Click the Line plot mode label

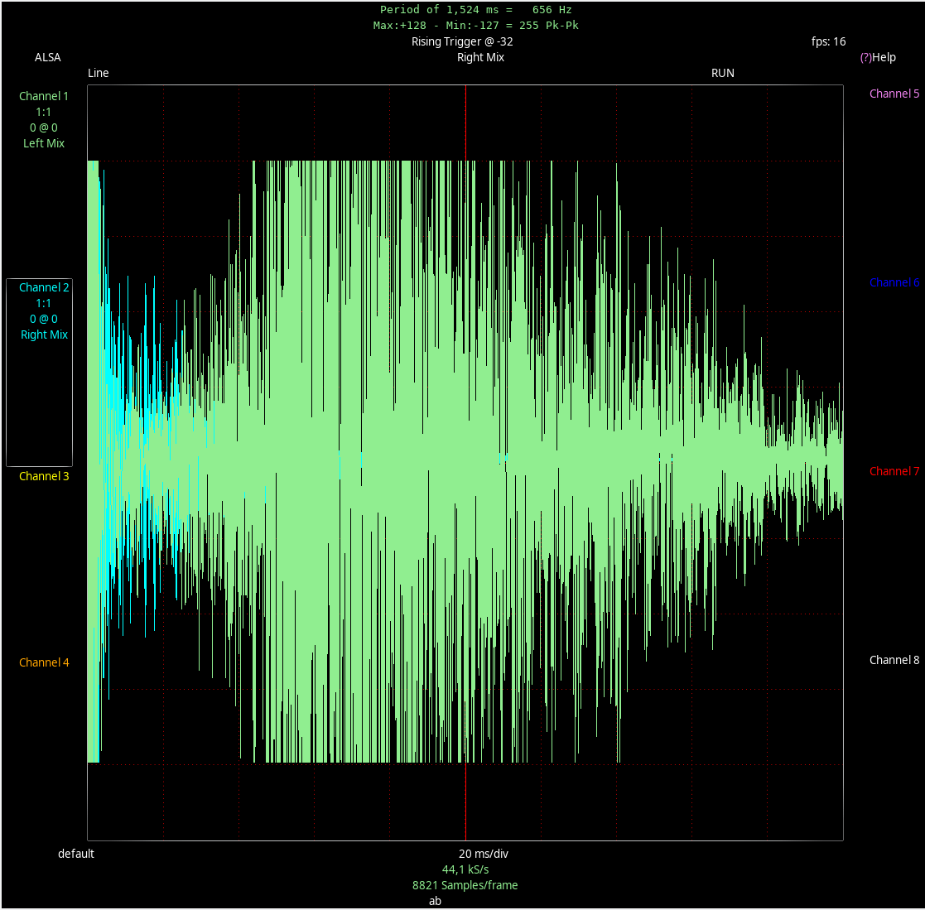[99, 73]
